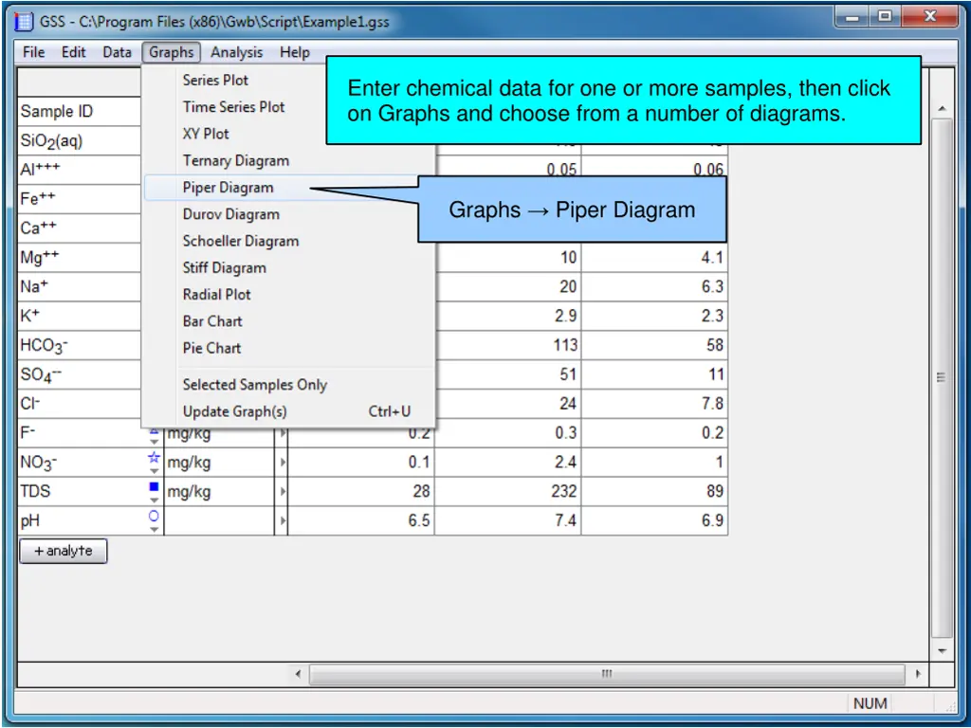971x728 pixels.
Task: Choose Piper Diagram from Graphs menu
Action: coord(228,188)
